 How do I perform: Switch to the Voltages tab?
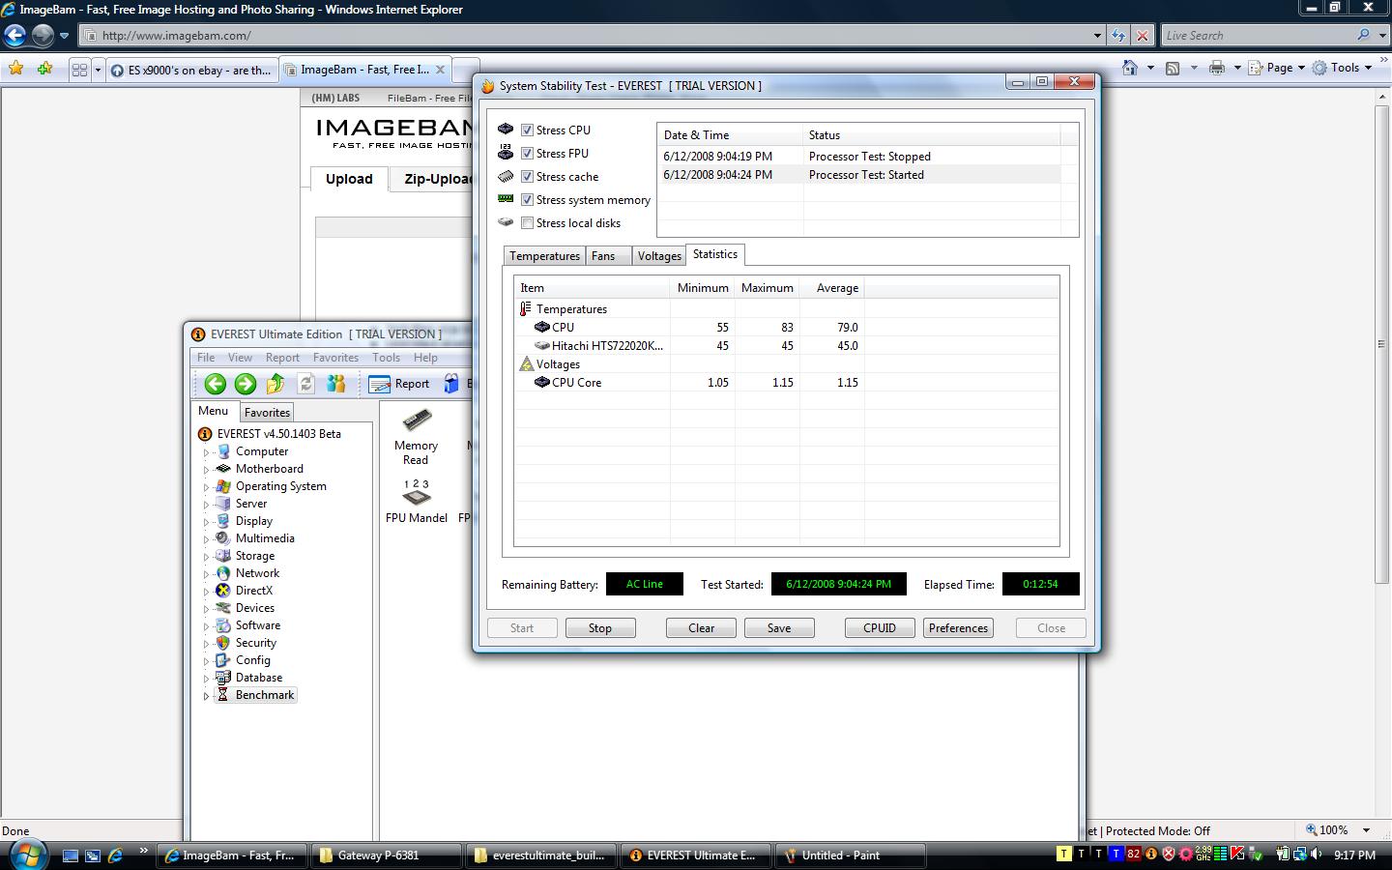point(659,256)
